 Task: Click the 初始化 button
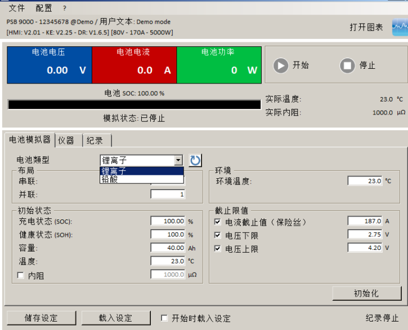tap(366, 293)
